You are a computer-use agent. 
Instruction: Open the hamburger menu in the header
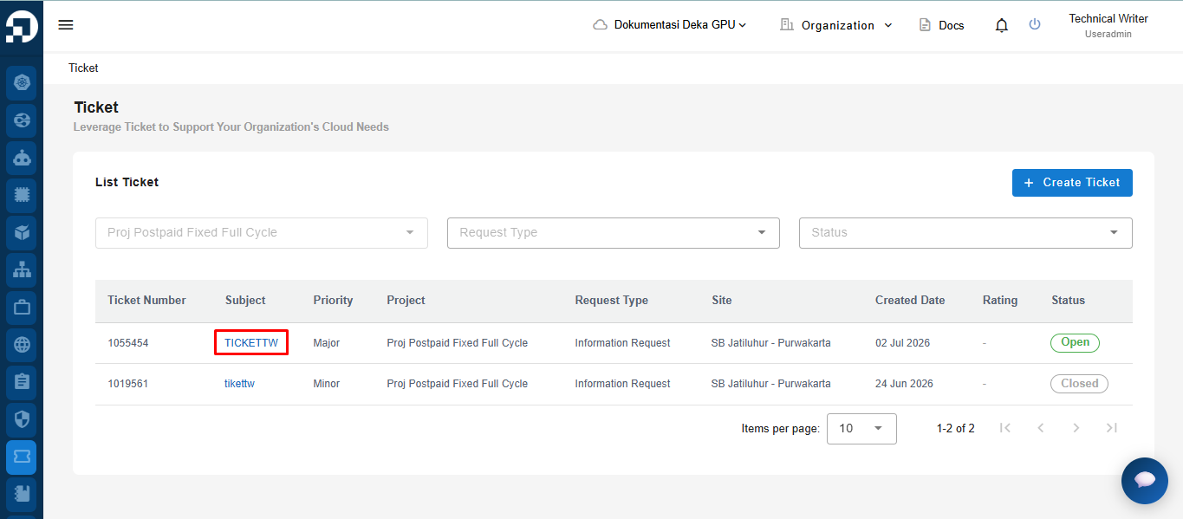[66, 24]
